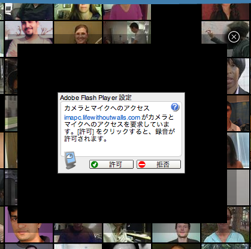Open thumbnail of woman in light blue top
Image resolution: width=251 pixels, height=249 pixels.
[225, 224]
